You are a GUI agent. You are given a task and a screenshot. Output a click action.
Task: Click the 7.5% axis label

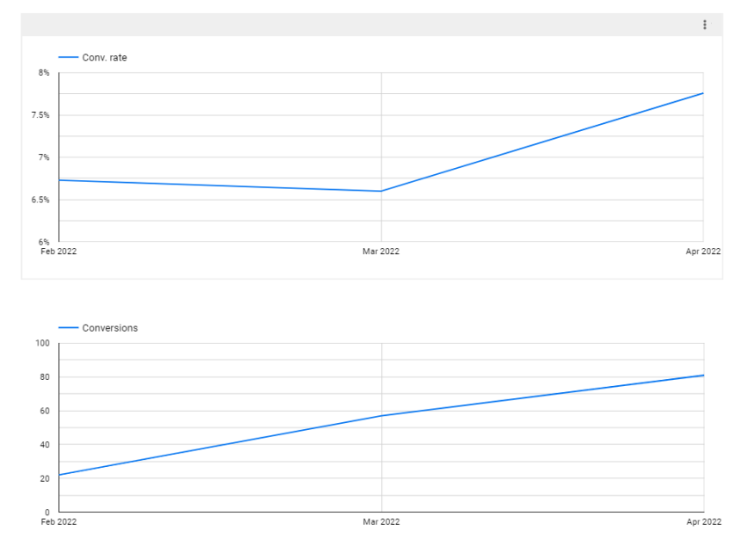pos(40,115)
